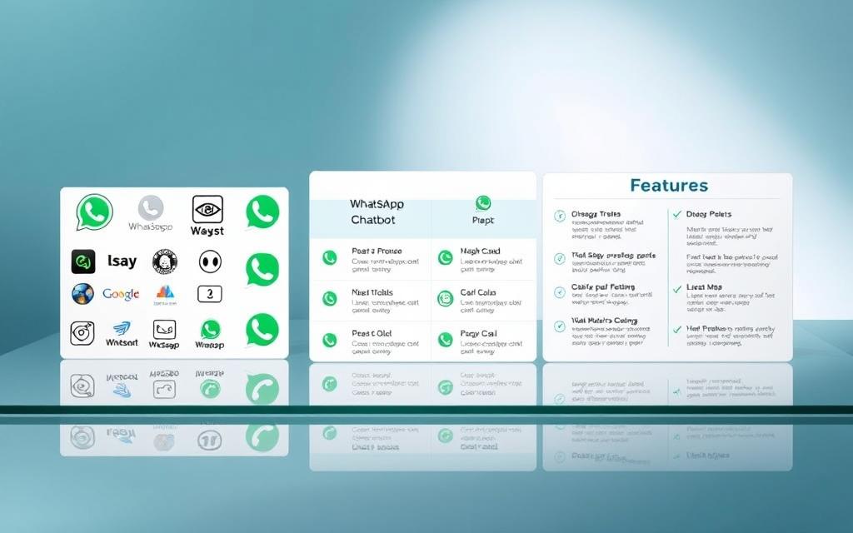853x533 pixels.
Task: Click the Wal Mutelts Calmg feature title
Action: click(x=605, y=321)
